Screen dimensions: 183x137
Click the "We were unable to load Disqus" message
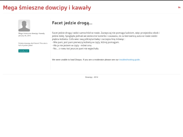96,60
